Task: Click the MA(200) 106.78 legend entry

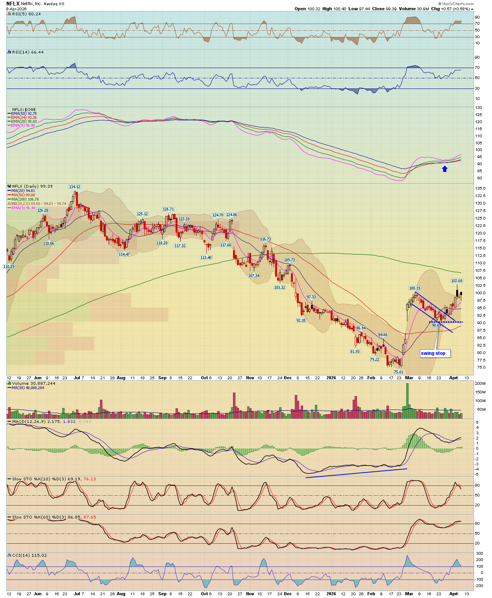Action: tap(24, 199)
